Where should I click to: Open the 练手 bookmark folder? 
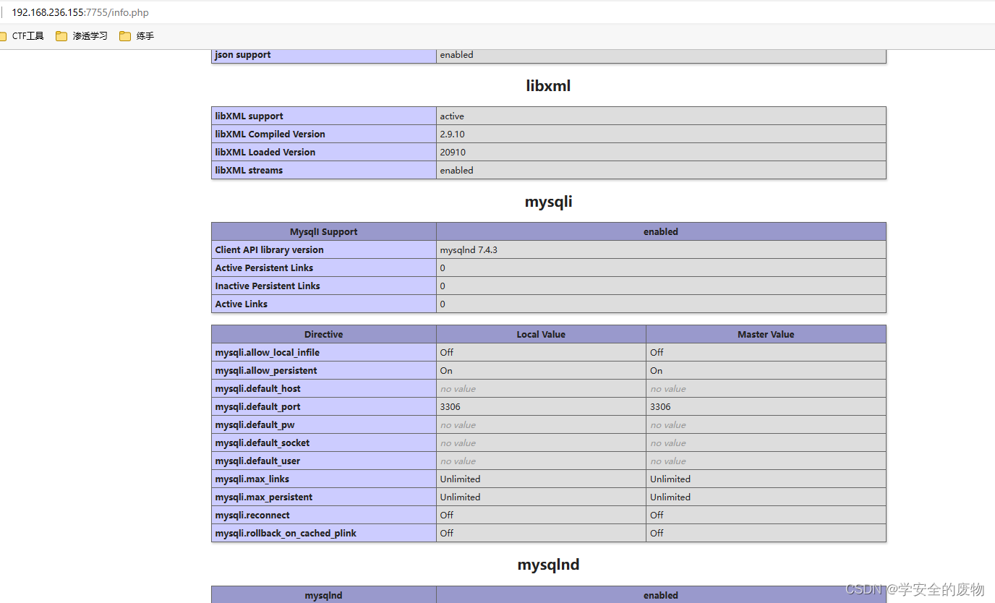(x=137, y=35)
